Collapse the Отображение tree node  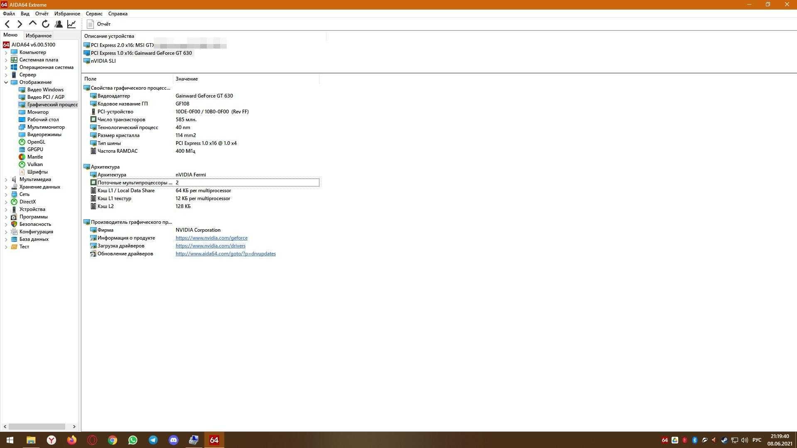click(x=6, y=83)
